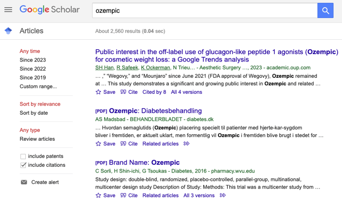Cite the Diabetesbehandling article

(129, 144)
